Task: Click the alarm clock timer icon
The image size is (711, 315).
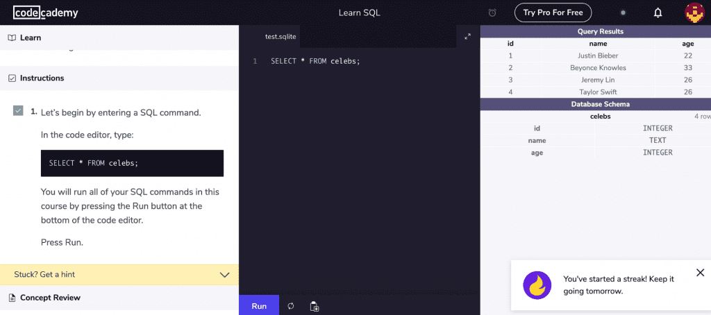Action: coord(492,12)
